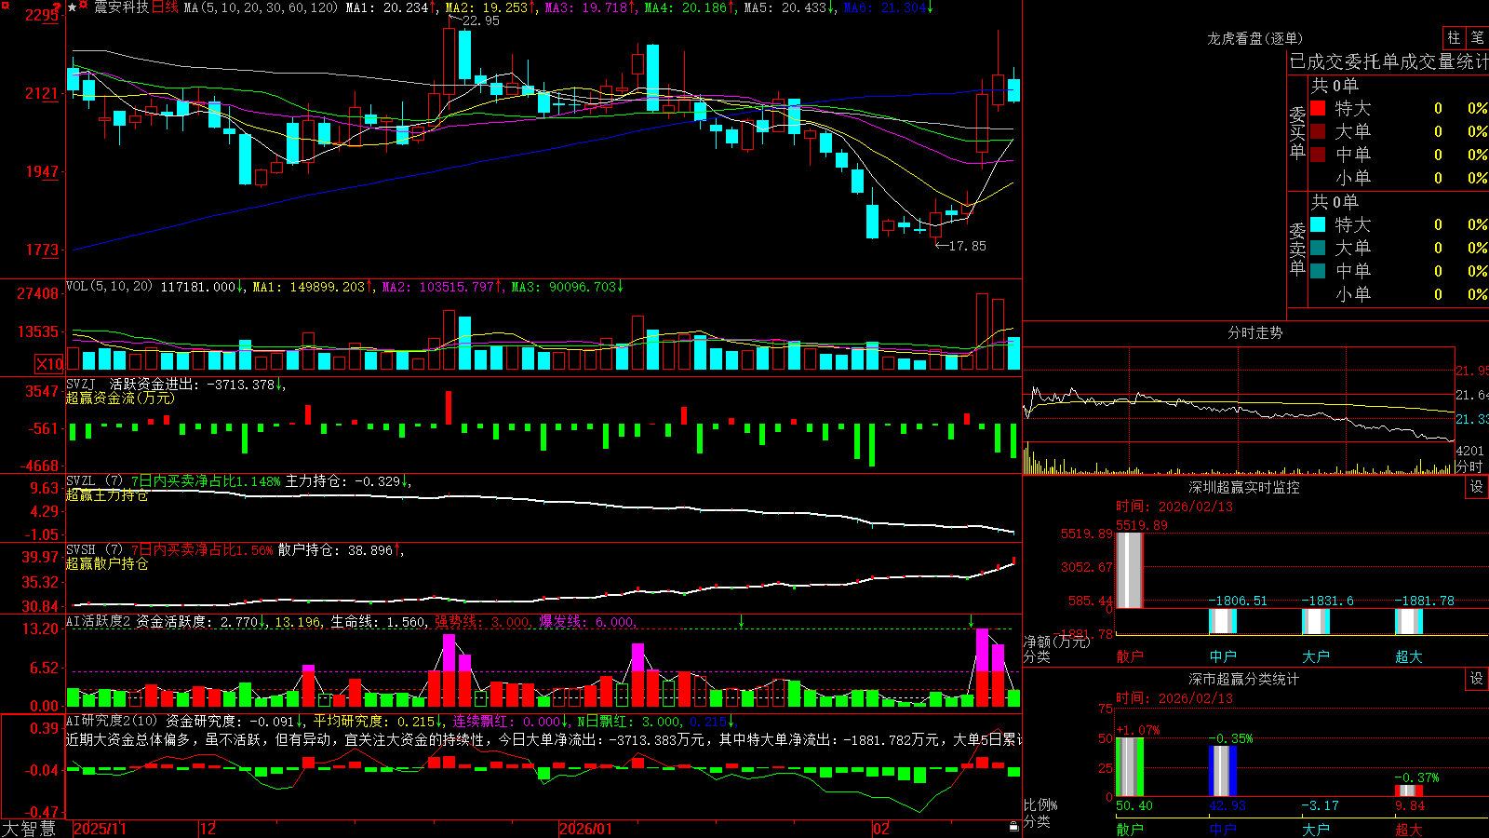Image resolution: width=1489 pixels, height=838 pixels.
Task: Click the 龙虎看盘(逐单) panel title
Action: [1255, 38]
